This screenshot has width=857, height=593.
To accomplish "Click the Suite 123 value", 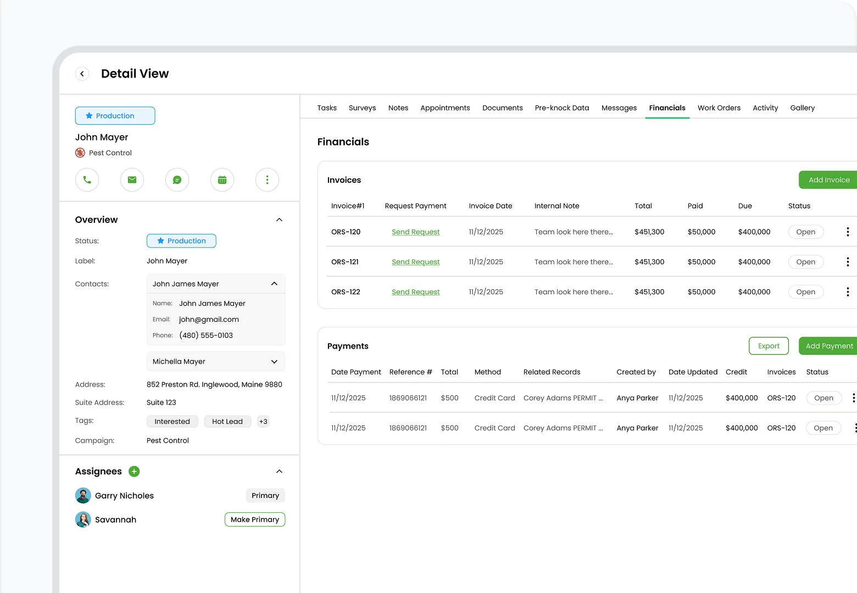I will (x=162, y=402).
